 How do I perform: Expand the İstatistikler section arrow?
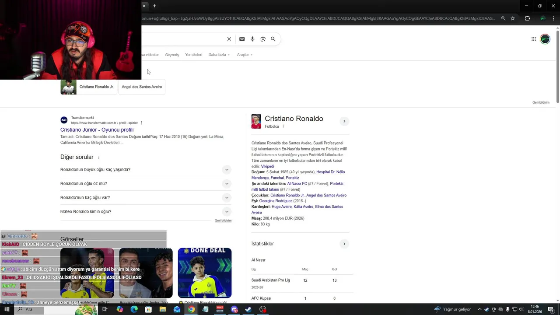tap(344, 244)
